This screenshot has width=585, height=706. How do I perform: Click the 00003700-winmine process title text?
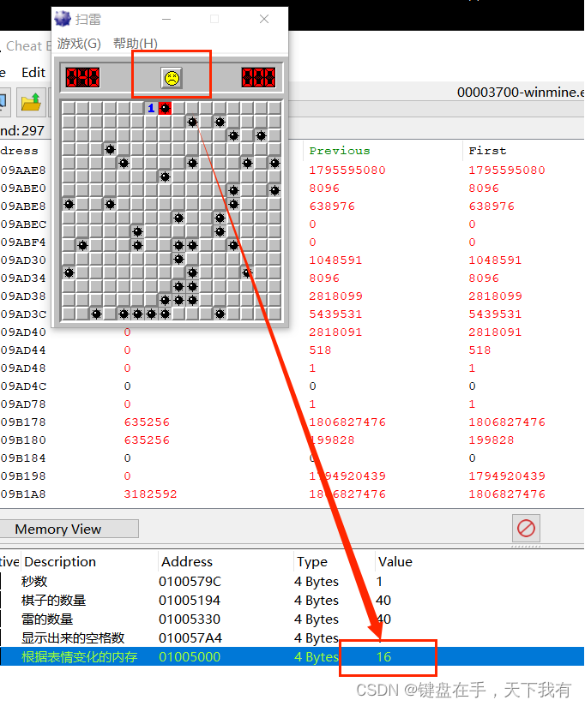521,93
